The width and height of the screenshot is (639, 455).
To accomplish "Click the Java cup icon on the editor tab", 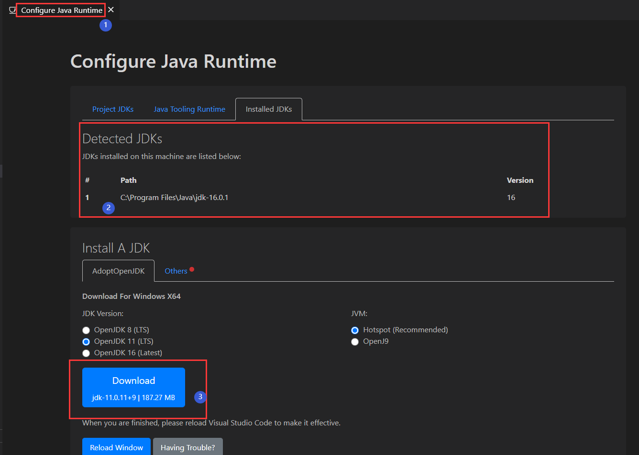I will click(12, 10).
